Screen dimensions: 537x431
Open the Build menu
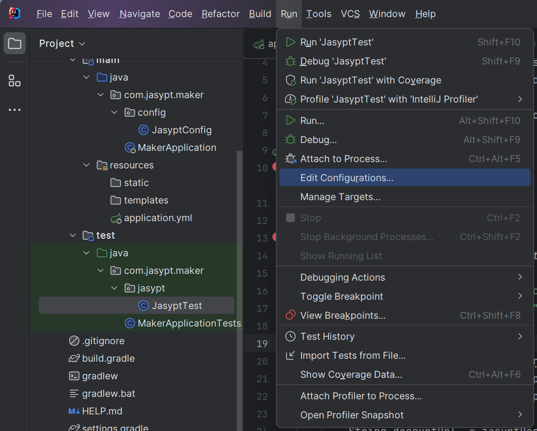pos(260,14)
